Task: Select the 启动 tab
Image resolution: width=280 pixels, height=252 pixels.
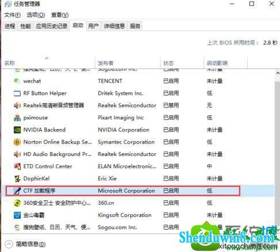Action: 78,25
